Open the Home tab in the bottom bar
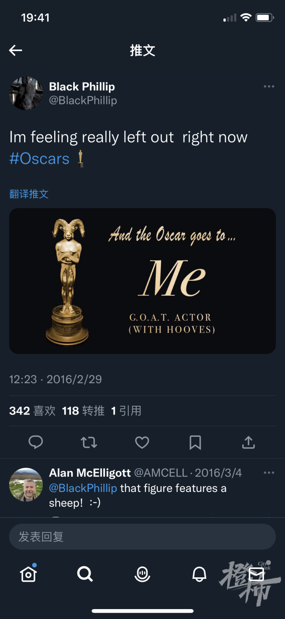Screen dimensions: 285x619 (28, 573)
